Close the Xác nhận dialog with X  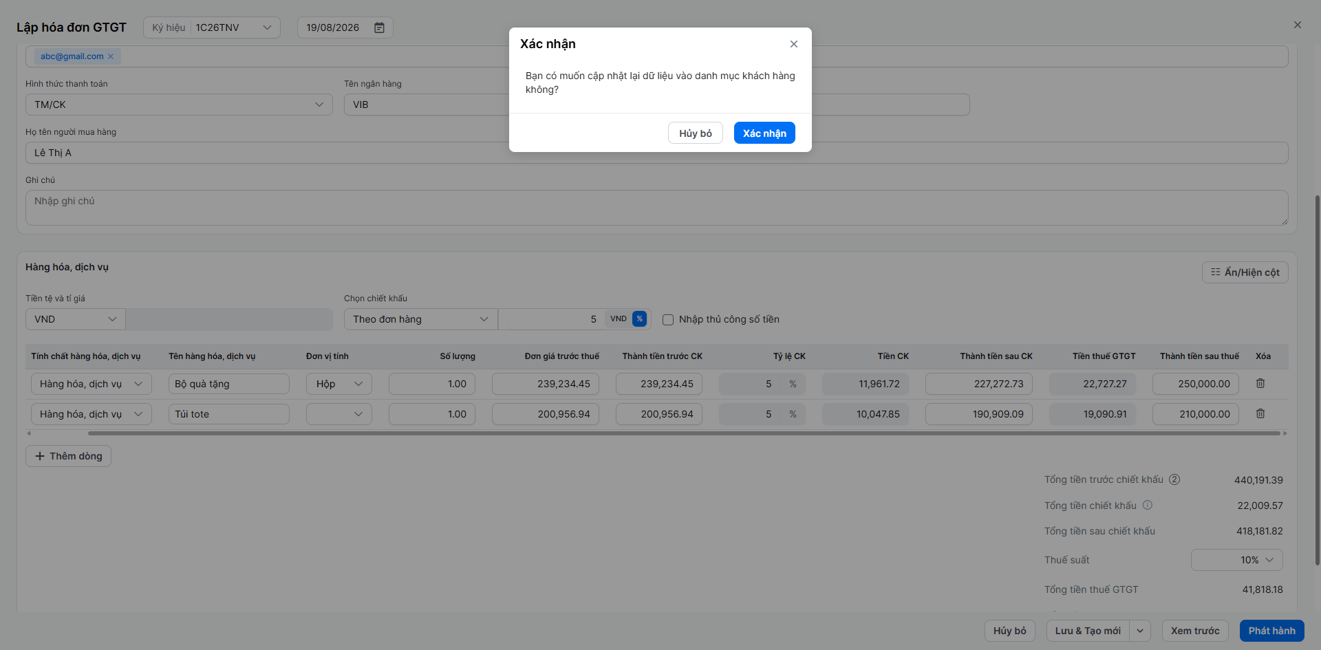pos(794,44)
